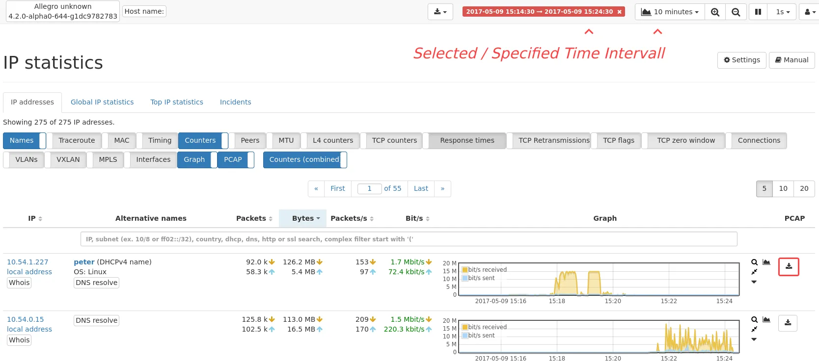Open IP address 10.54.1.227 link
This screenshot has width=819, height=363.
coord(27,262)
